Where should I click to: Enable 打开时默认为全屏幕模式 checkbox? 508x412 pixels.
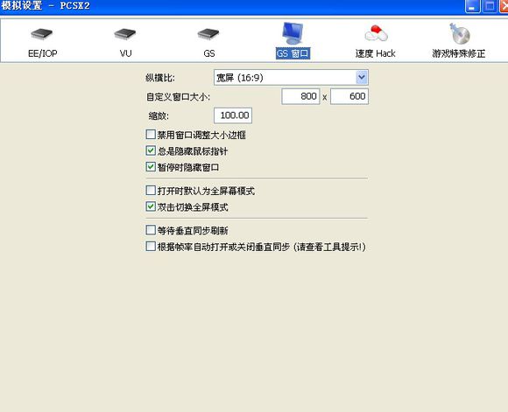tap(151, 191)
